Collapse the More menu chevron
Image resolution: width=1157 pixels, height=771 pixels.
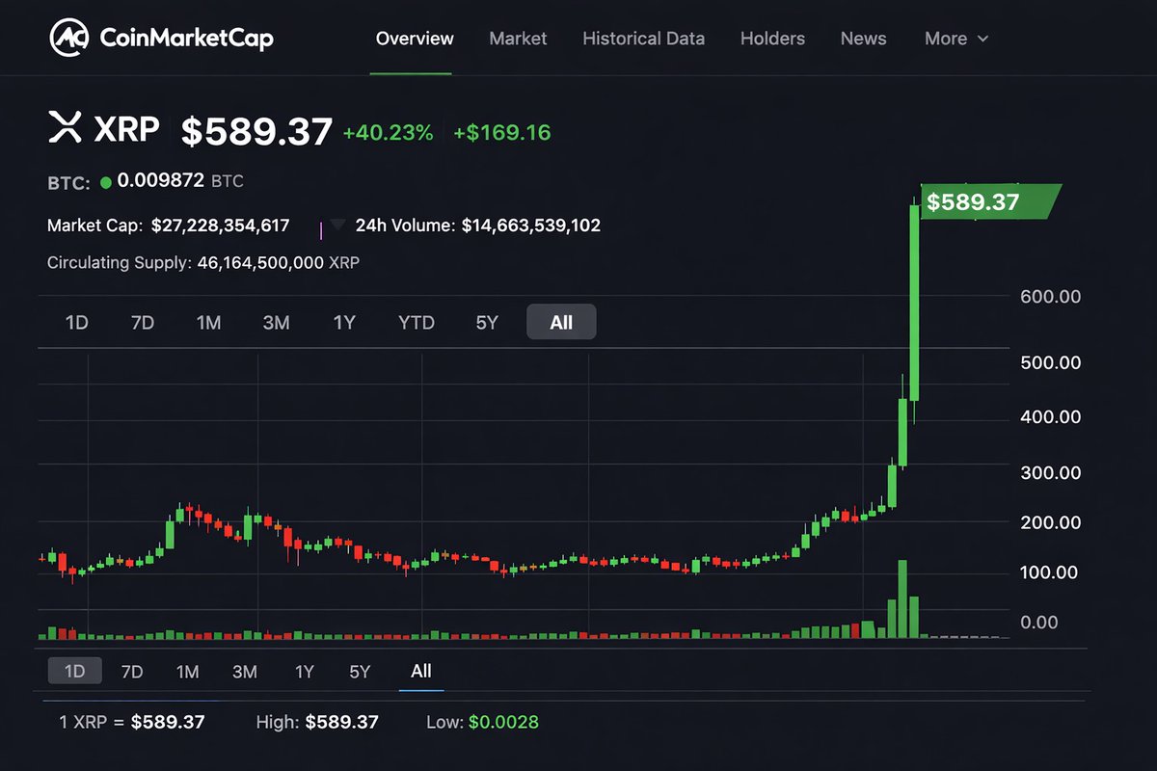click(982, 39)
